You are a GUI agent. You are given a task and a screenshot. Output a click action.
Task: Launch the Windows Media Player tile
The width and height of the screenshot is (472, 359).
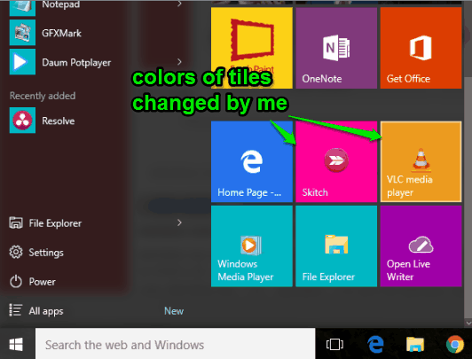point(252,246)
